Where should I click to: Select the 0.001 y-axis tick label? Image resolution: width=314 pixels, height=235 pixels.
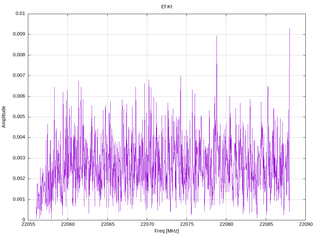tap(19, 200)
